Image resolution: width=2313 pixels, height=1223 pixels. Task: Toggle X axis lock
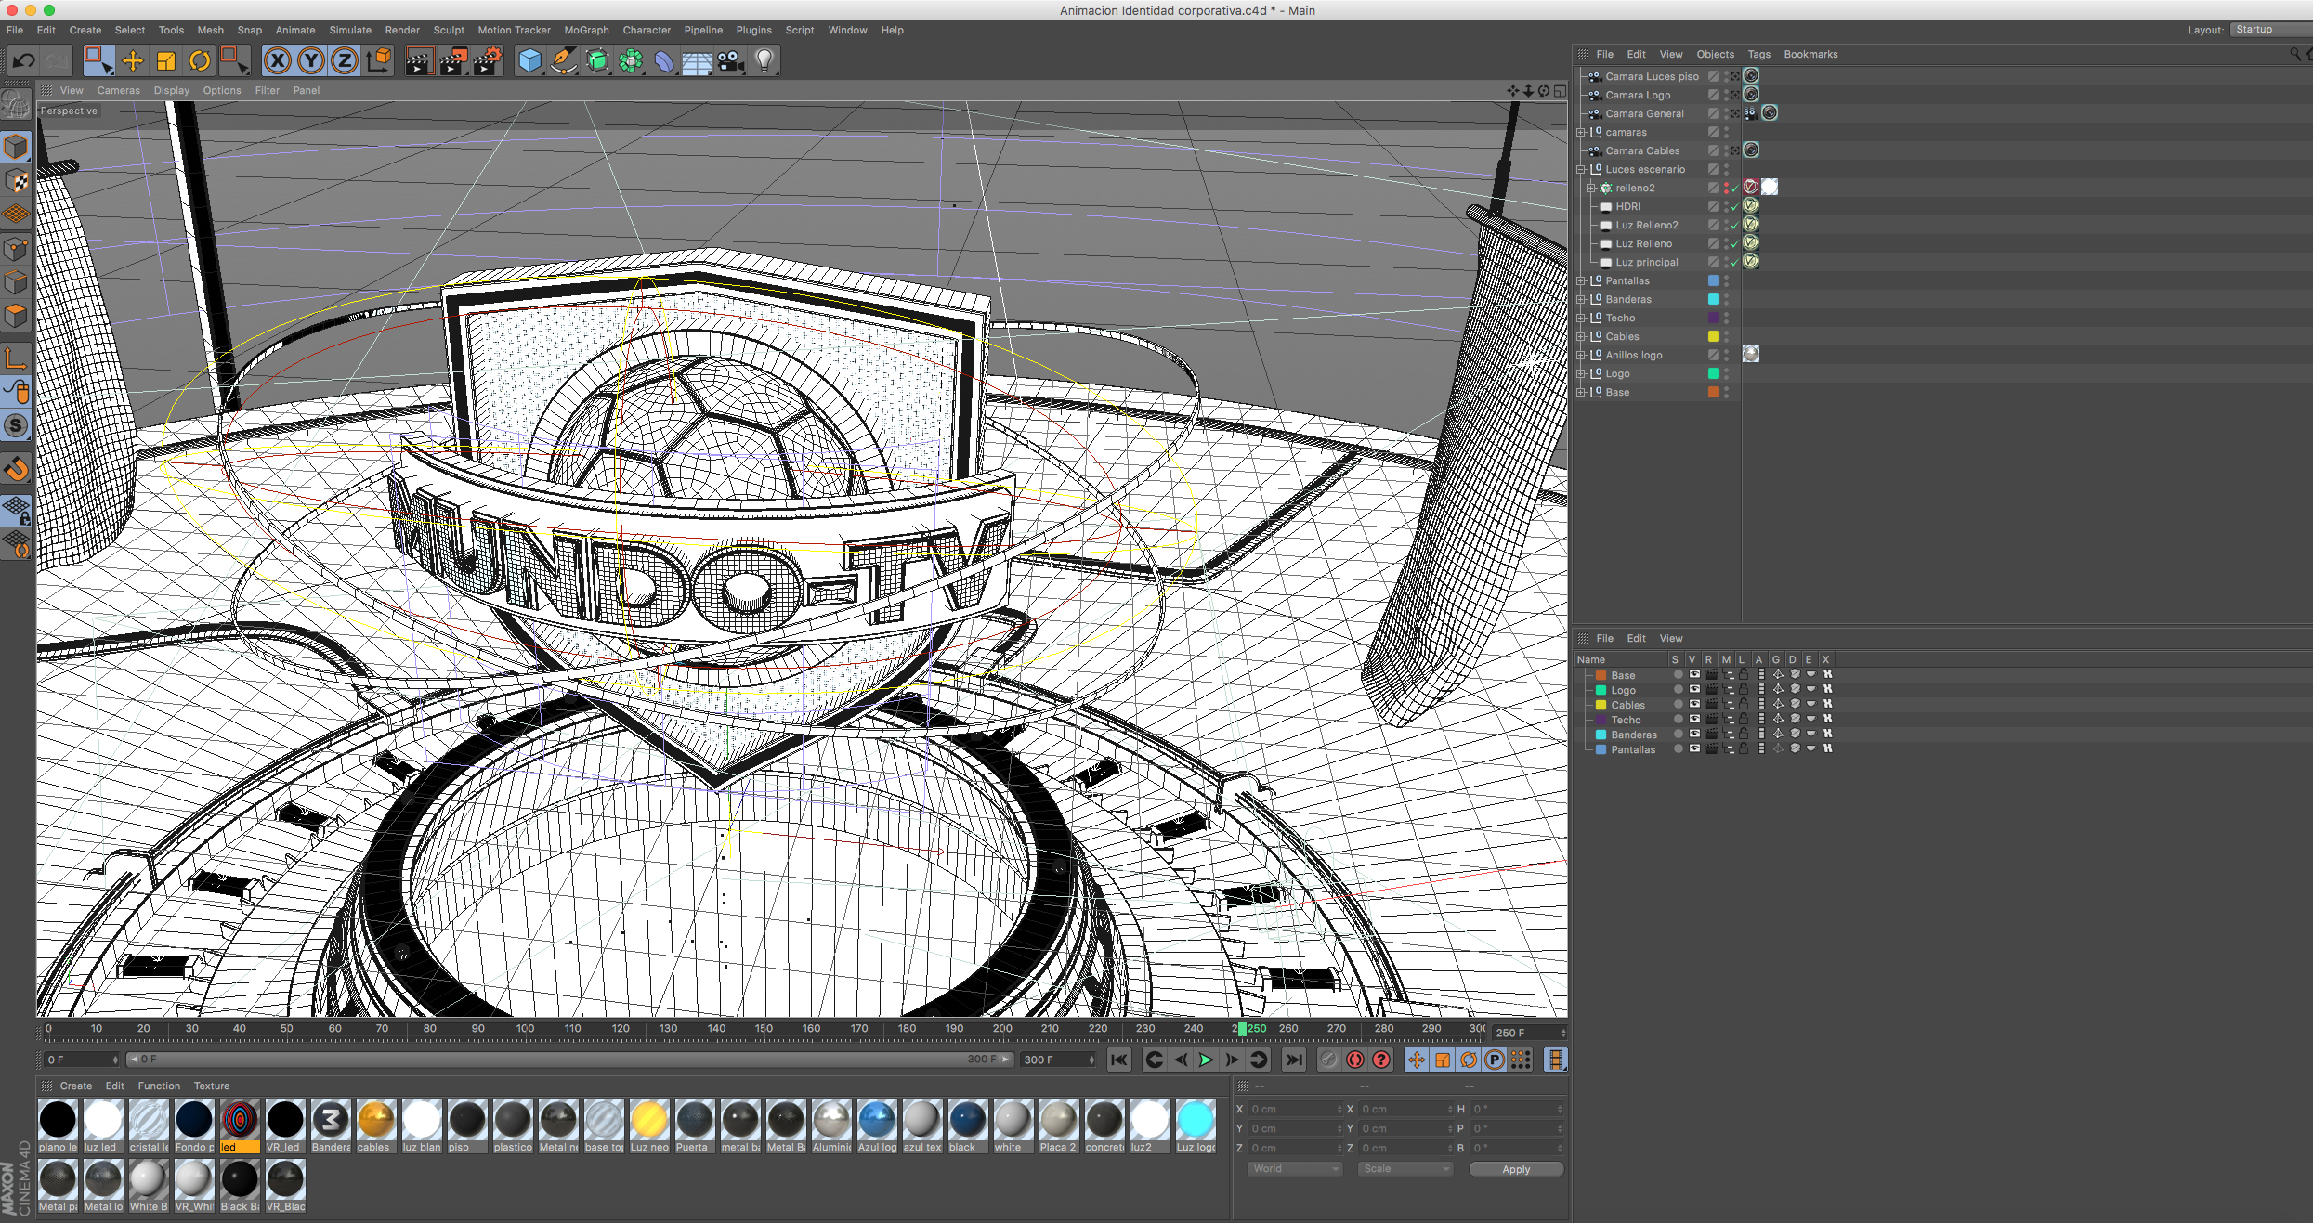click(x=277, y=61)
